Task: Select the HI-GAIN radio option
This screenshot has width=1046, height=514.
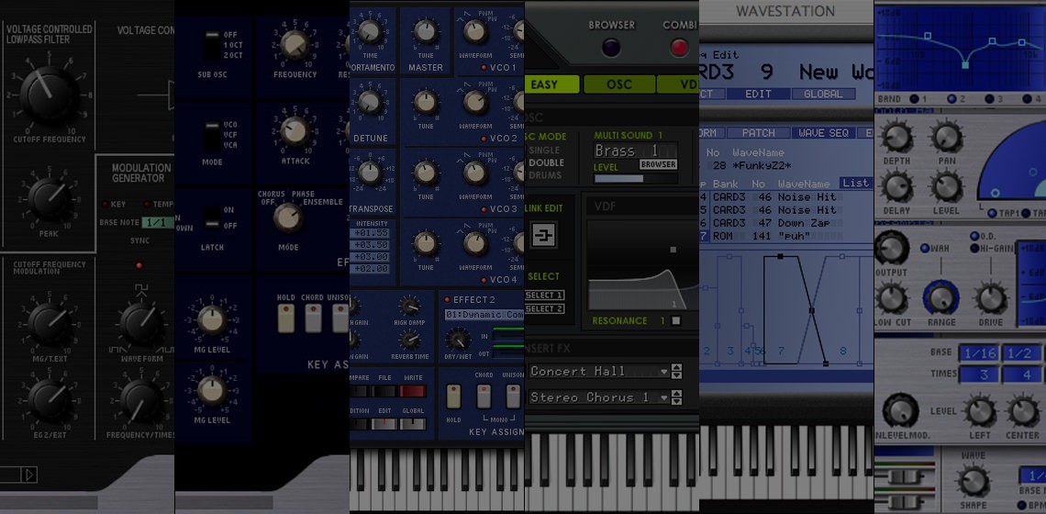Action: pos(974,249)
